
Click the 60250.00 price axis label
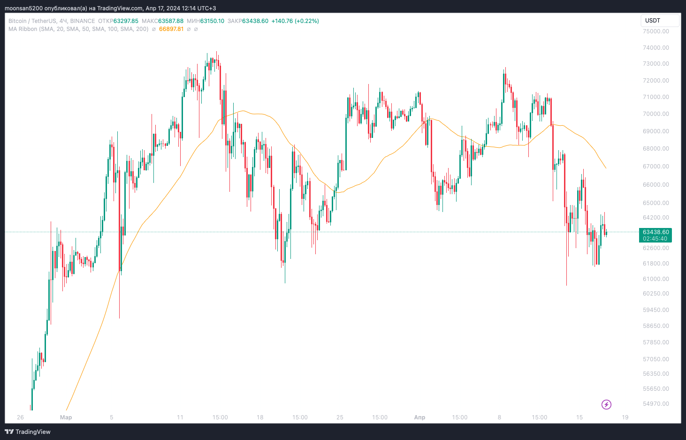click(656, 294)
